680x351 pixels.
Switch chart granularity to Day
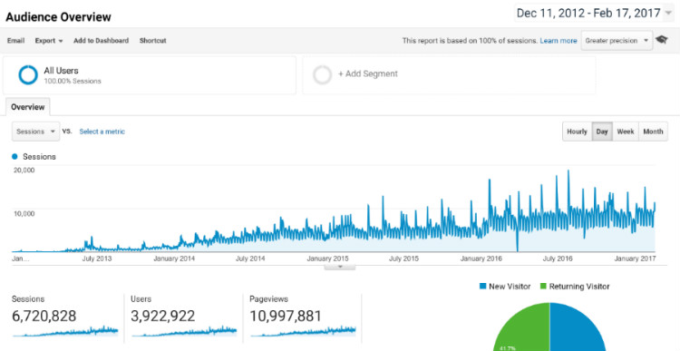(602, 132)
